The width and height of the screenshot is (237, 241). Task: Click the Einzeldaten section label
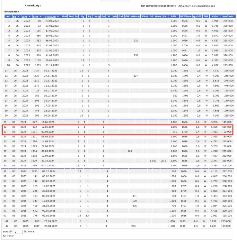click(x=12, y=12)
